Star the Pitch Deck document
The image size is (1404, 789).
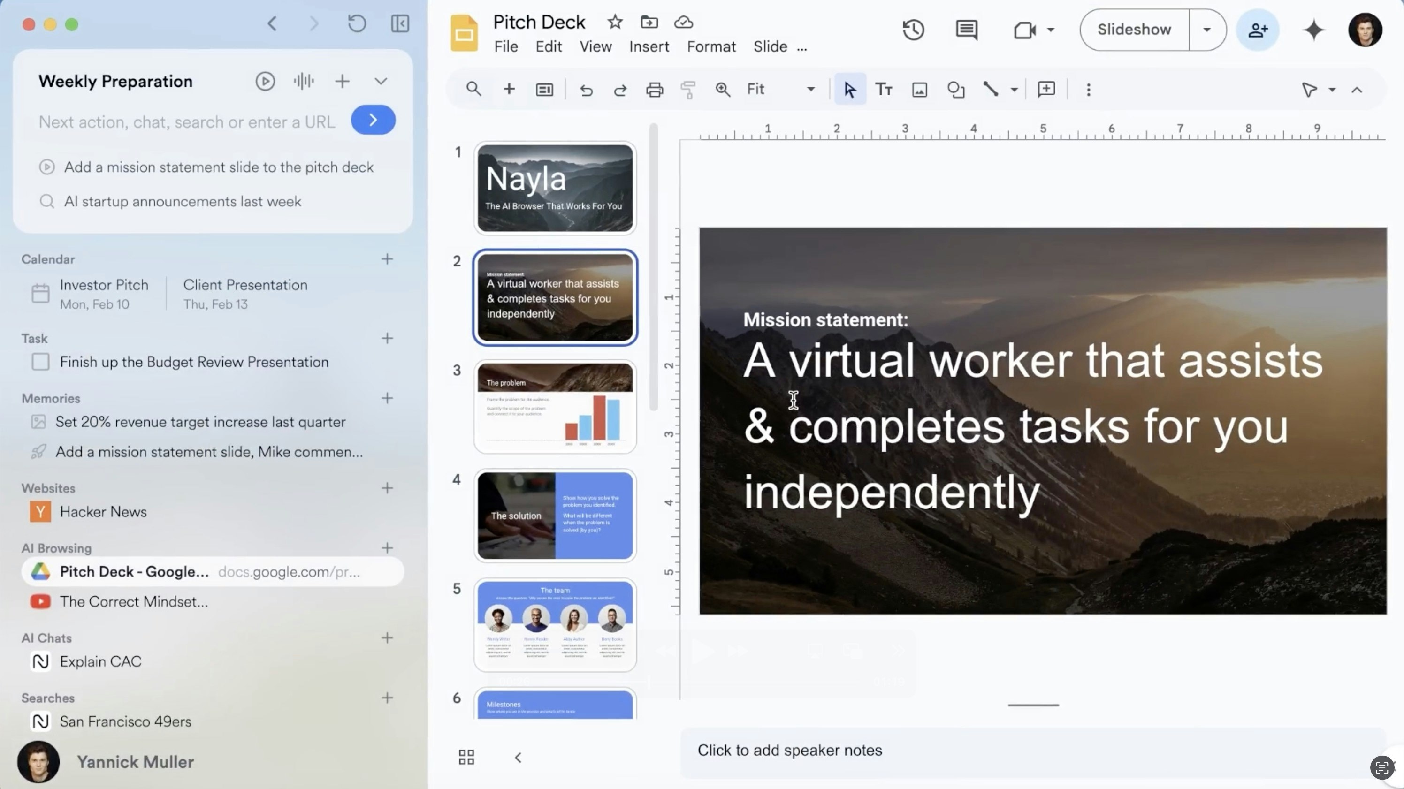tap(615, 23)
